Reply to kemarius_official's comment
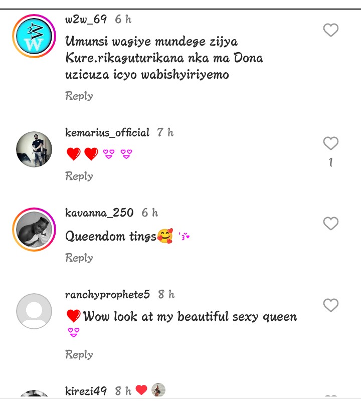 (79, 176)
